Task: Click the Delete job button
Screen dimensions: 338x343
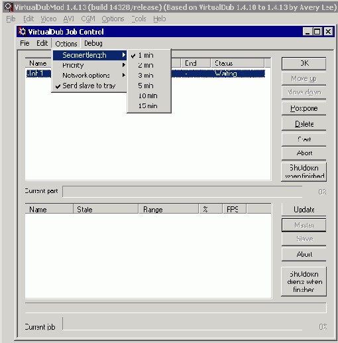Action: coord(304,124)
